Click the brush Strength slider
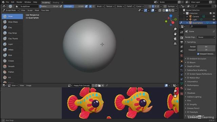 74,6
